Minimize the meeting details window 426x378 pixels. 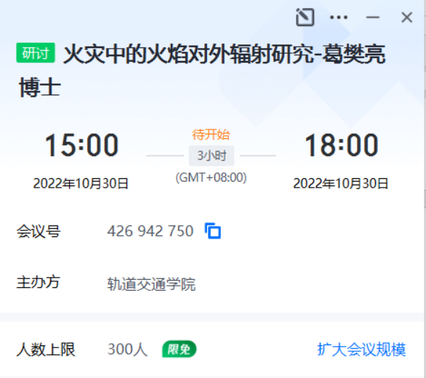tap(372, 17)
